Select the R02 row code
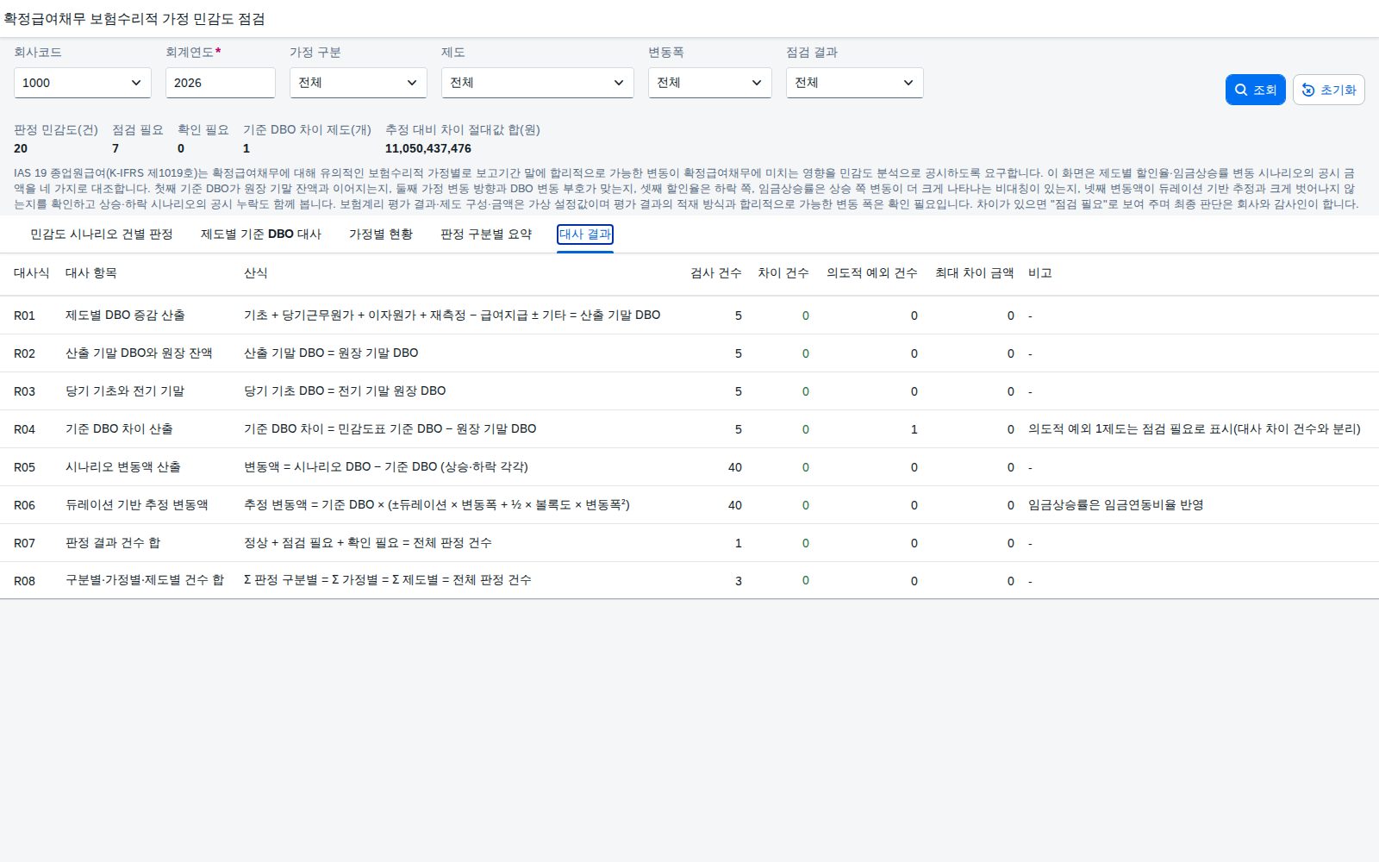 tap(25, 353)
